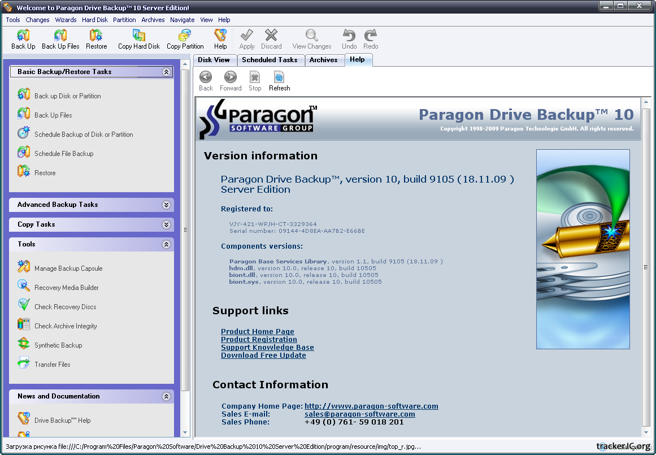
Task: Open Manage Backup Capsule
Action: coord(68,268)
